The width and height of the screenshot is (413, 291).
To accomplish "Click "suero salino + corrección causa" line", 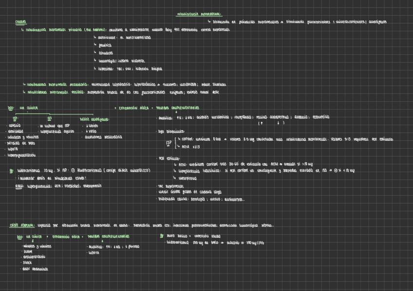I will (x=194, y=236).
